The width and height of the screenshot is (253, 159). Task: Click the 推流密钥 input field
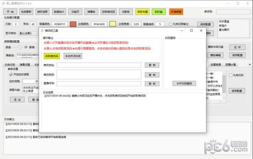[99, 74]
